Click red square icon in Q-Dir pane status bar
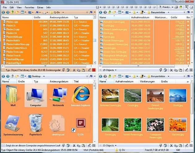 [94, 70]
